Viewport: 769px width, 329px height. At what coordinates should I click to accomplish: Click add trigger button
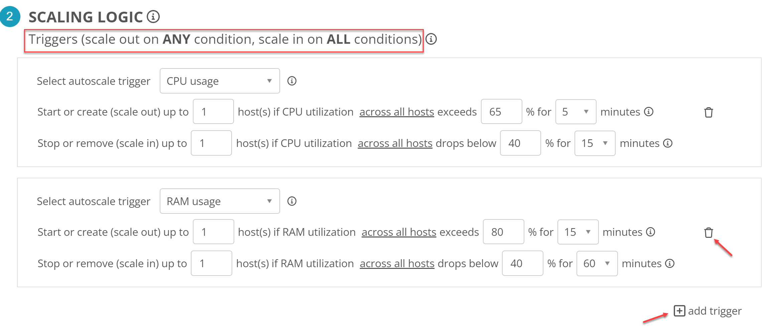tap(708, 311)
